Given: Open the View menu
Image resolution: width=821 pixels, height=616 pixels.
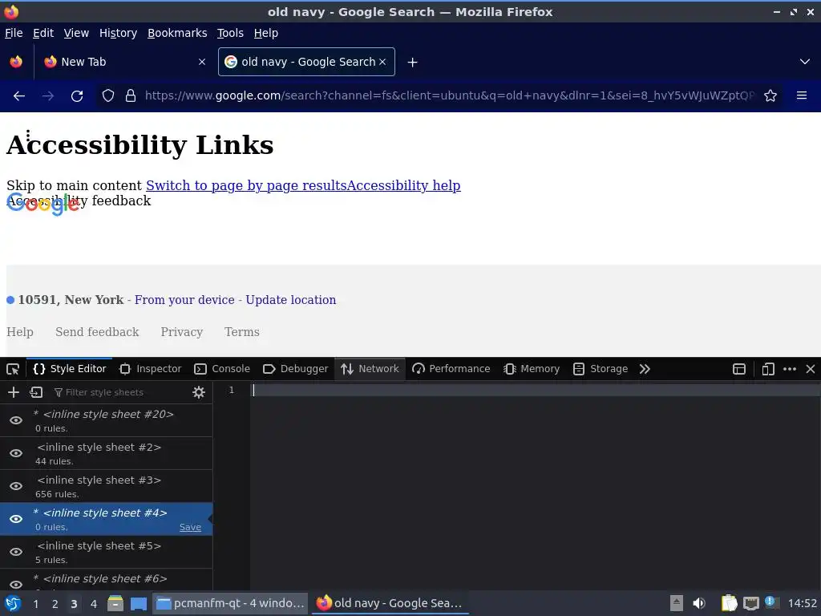Looking at the screenshot, I should [76, 33].
